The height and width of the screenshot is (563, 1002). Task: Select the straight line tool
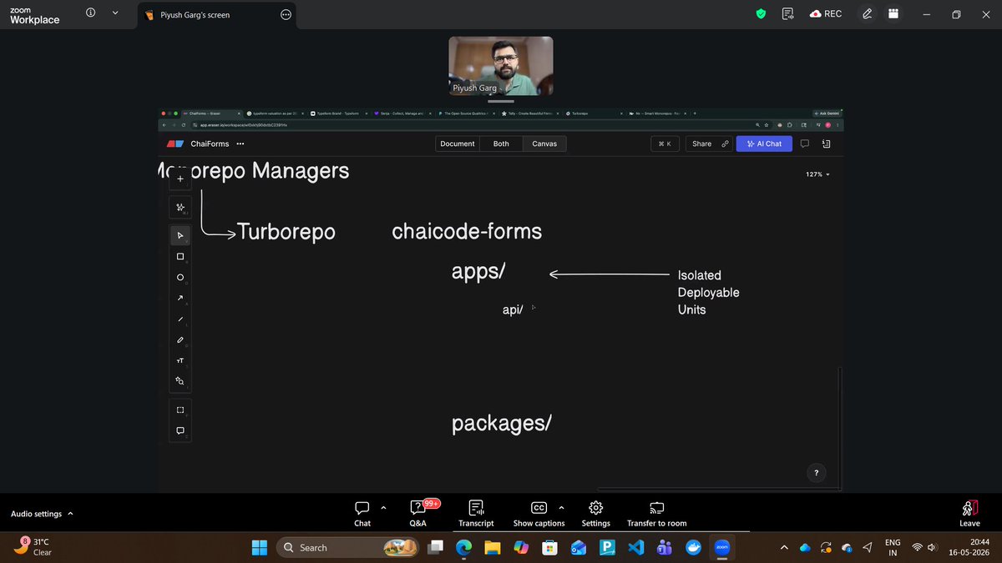180,319
